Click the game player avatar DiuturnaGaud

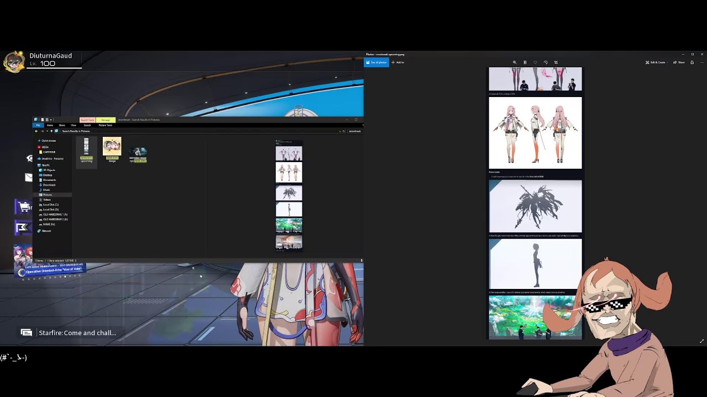click(x=14, y=62)
